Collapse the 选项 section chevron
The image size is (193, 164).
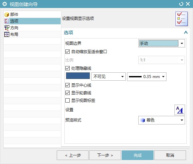[186, 33]
